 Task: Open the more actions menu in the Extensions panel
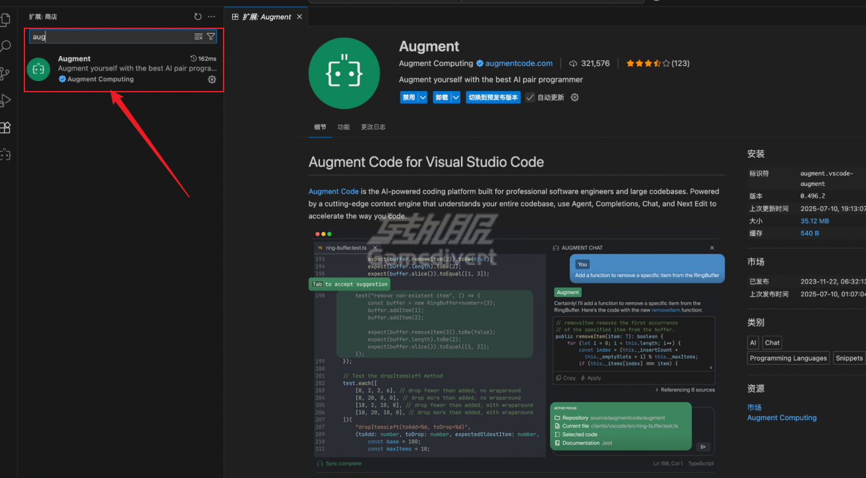coord(211,16)
